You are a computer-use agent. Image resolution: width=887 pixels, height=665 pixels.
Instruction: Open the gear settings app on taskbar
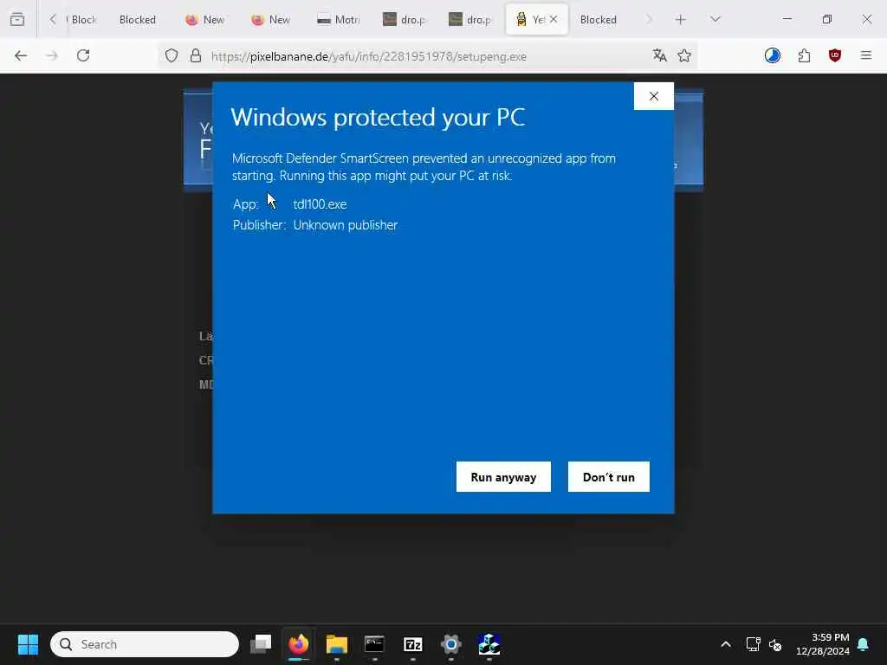[450, 644]
